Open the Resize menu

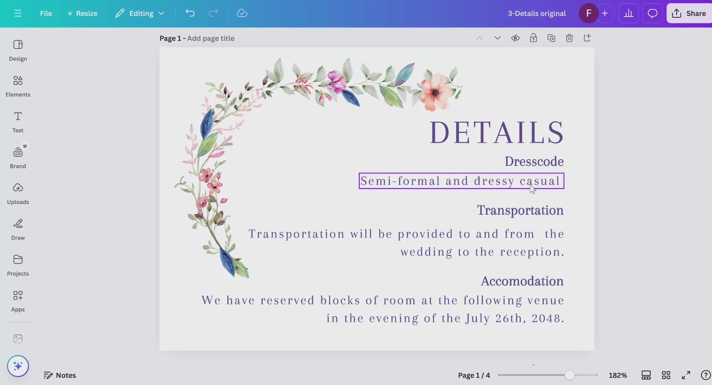(82, 13)
